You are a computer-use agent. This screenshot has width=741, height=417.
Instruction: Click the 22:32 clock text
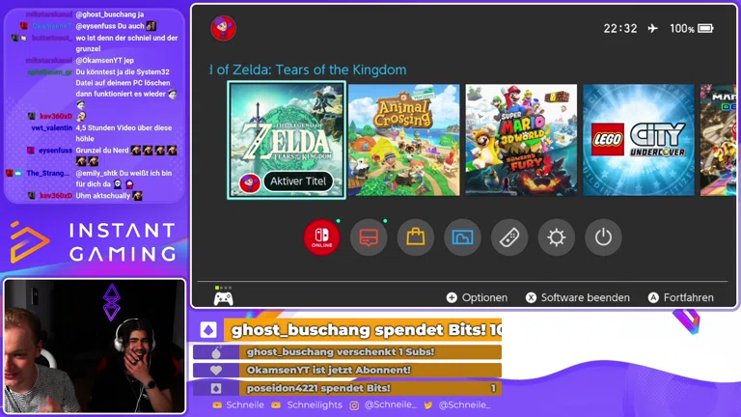tap(620, 28)
